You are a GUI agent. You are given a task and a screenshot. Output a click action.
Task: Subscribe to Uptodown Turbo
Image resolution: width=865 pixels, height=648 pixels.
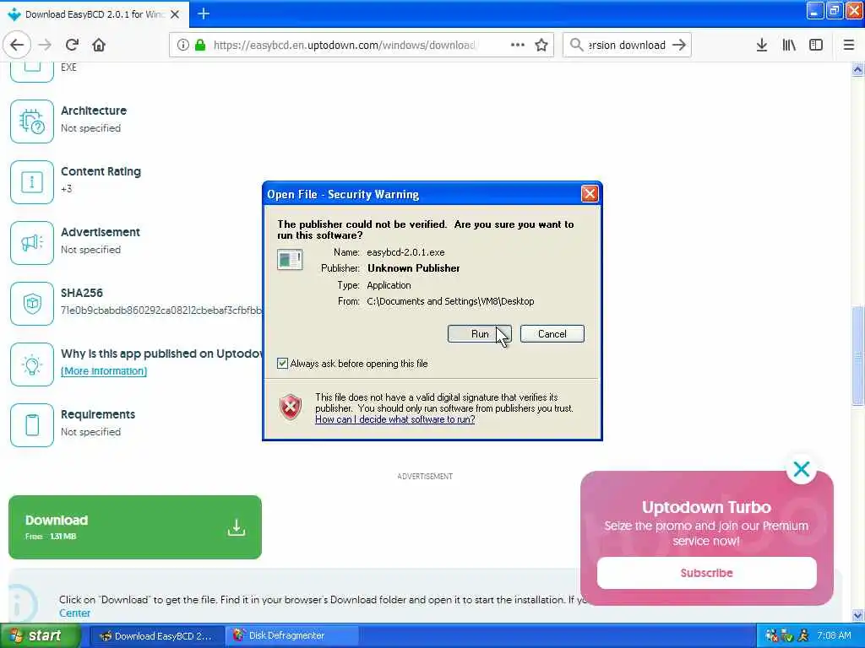(707, 573)
